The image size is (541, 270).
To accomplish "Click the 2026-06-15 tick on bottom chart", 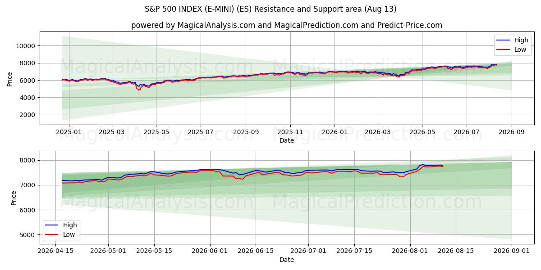I will (256, 251).
